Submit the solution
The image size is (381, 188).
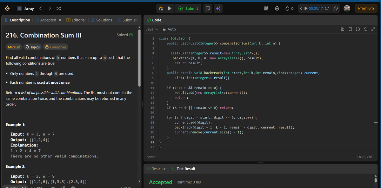pyautogui.click(x=188, y=9)
